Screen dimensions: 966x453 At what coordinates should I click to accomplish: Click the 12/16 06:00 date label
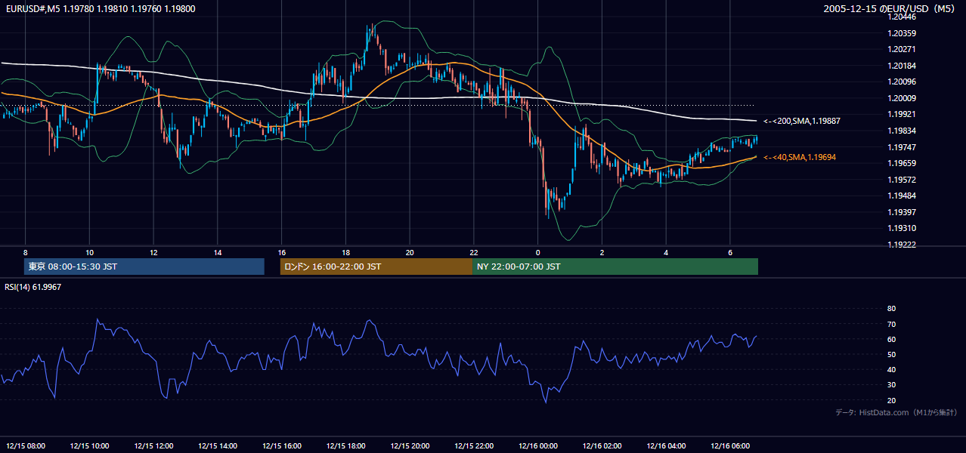click(x=731, y=445)
